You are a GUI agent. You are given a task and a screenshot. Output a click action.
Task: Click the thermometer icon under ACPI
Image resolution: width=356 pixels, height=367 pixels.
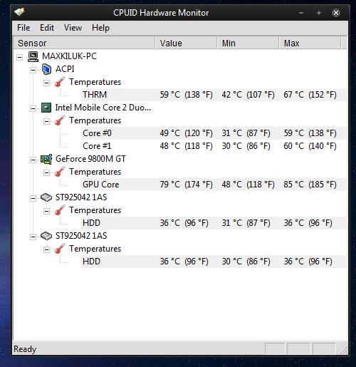point(60,82)
